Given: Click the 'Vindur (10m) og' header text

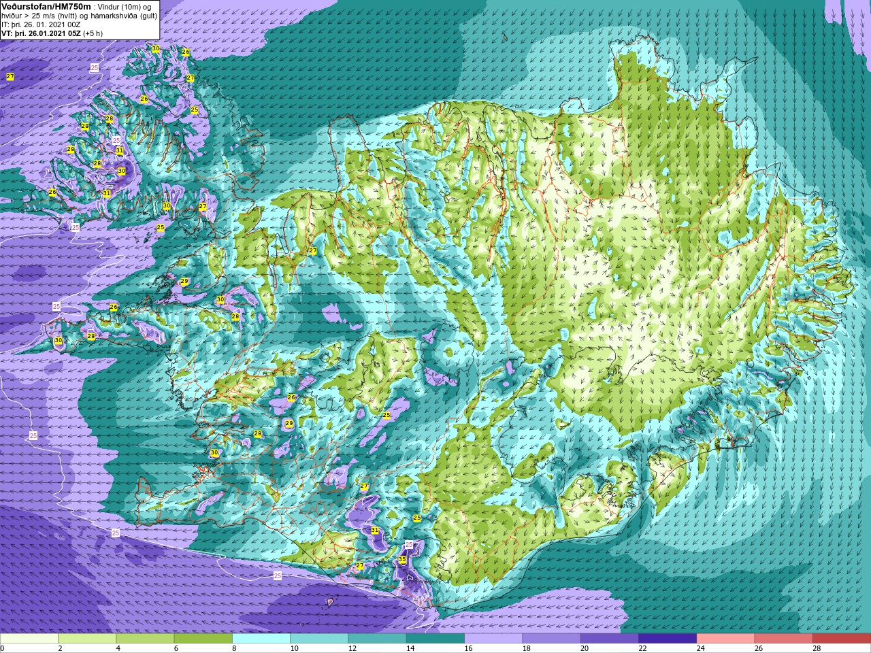Looking at the screenshot, I should click(x=125, y=7).
